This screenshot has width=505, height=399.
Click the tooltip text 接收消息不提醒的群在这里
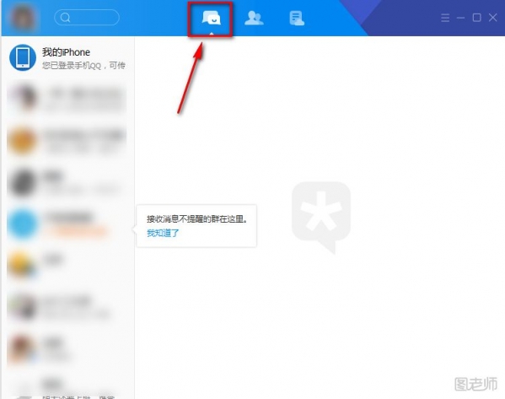click(197, 219)
